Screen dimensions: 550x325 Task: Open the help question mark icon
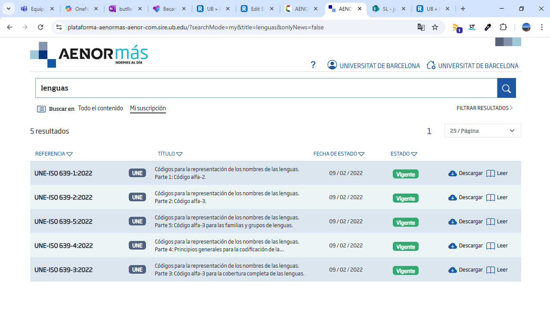(313, 65)
